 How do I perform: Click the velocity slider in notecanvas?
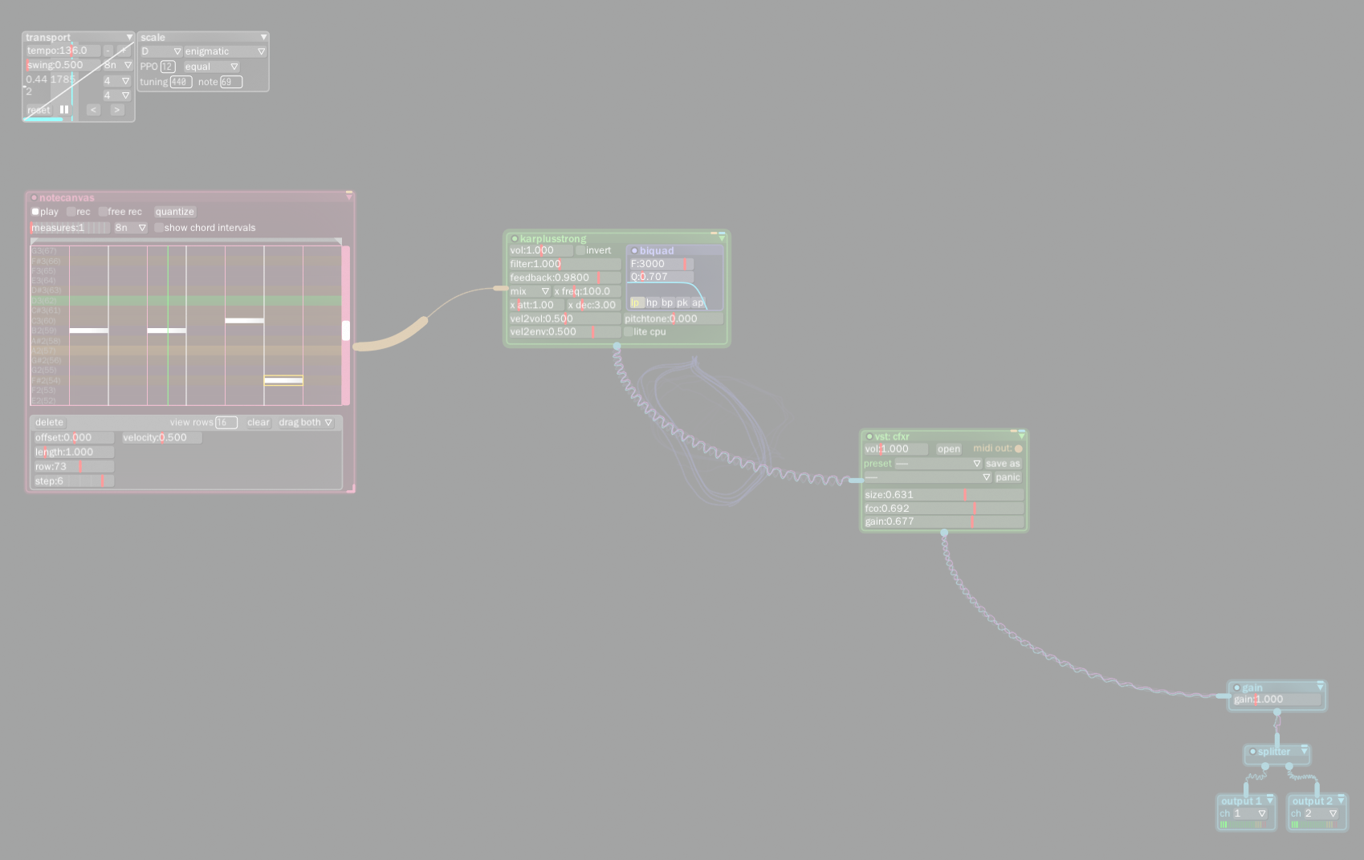(x=162, y=438)
